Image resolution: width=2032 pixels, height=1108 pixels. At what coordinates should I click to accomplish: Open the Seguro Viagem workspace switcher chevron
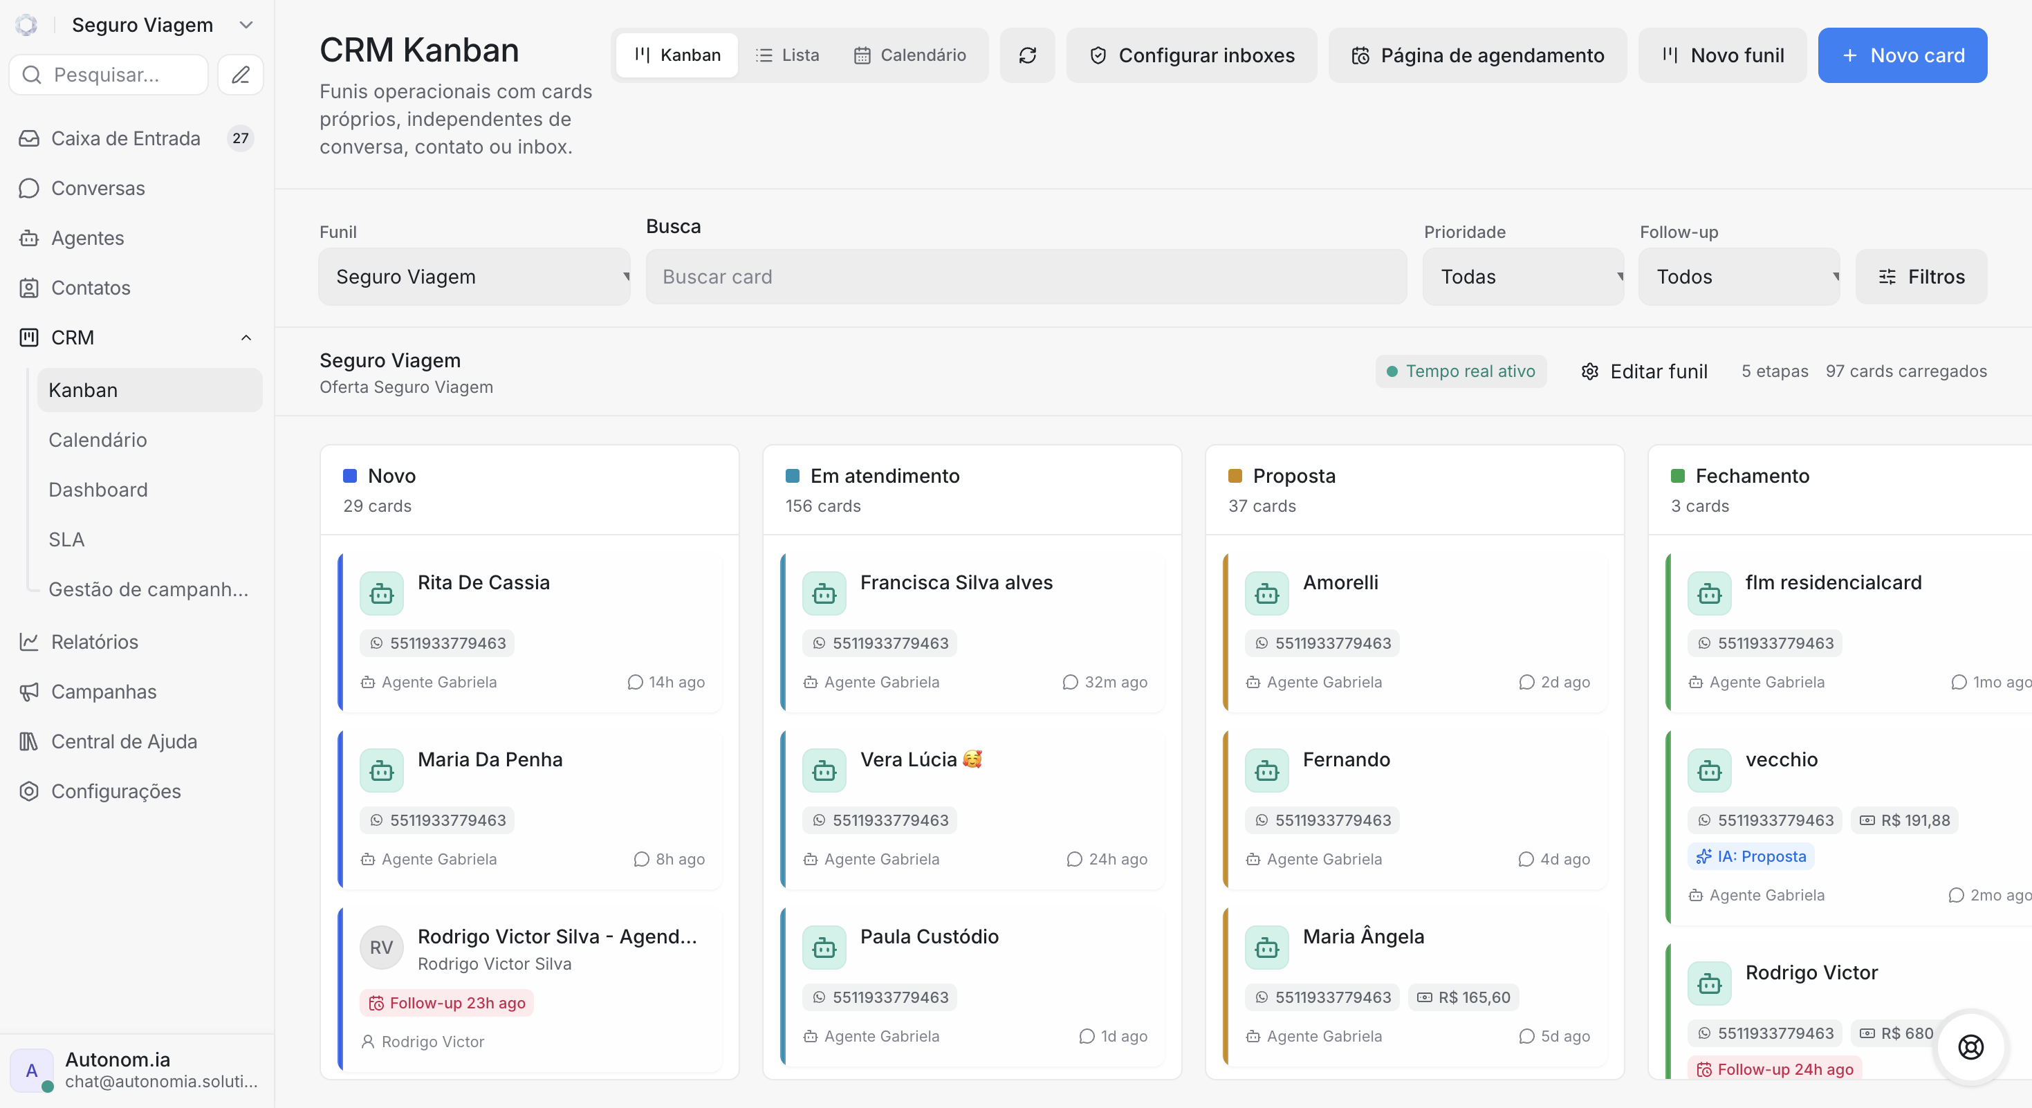(x=246, y=25)
